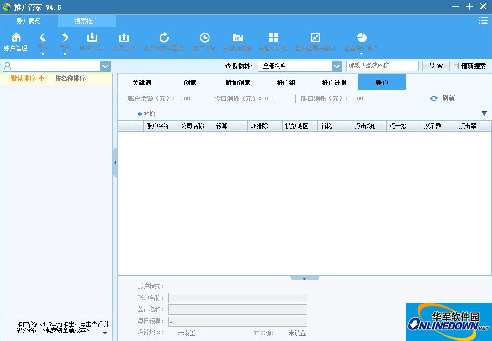492x341 pixels.
Task: Switch to the 关键词 tab
Action: click(142, 83)
